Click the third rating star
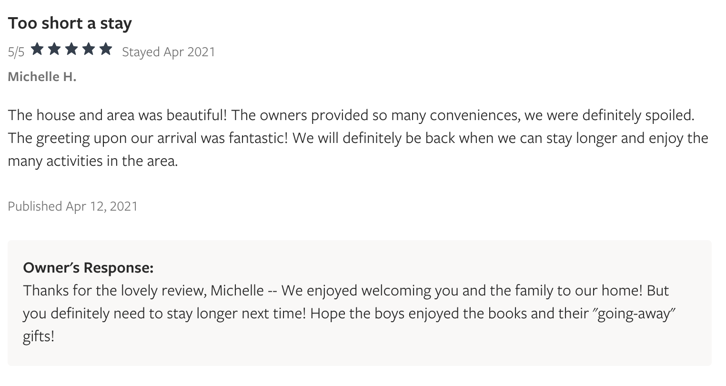Image resolution: width=726 pixels, height=386 pixels. click(71, 49)
